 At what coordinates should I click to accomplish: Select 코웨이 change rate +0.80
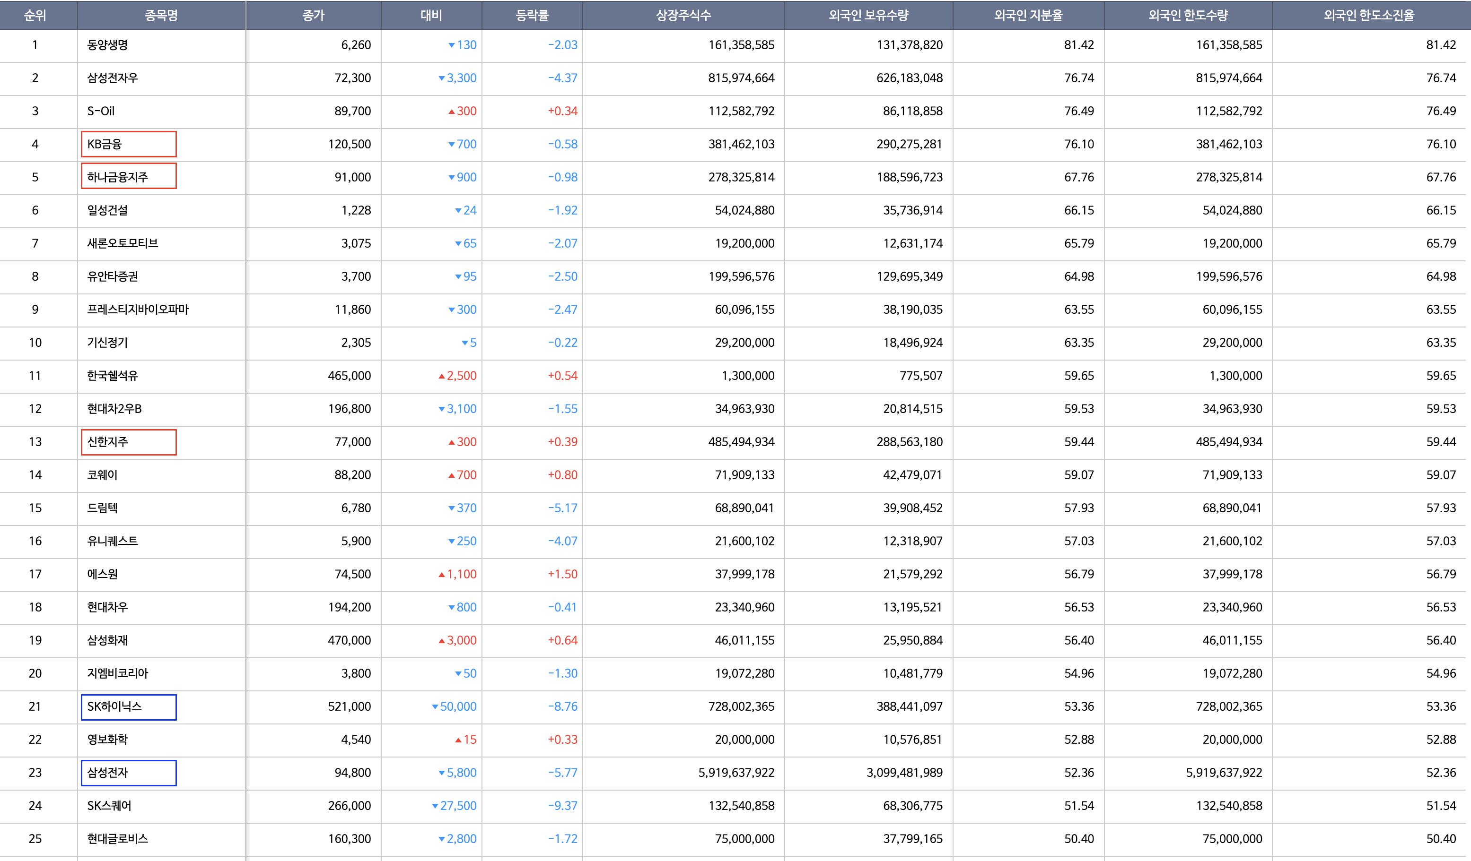pos(562,475)
